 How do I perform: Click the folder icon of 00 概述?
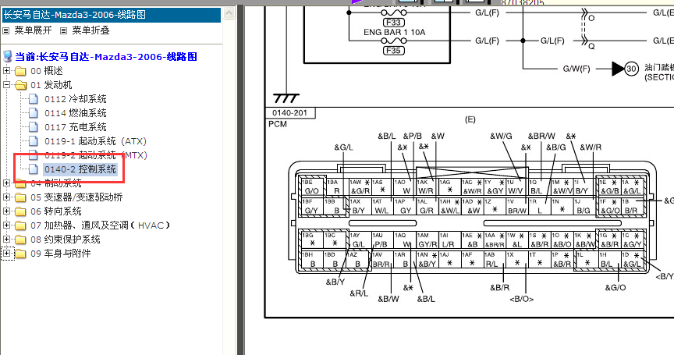(x=20, y=71)
